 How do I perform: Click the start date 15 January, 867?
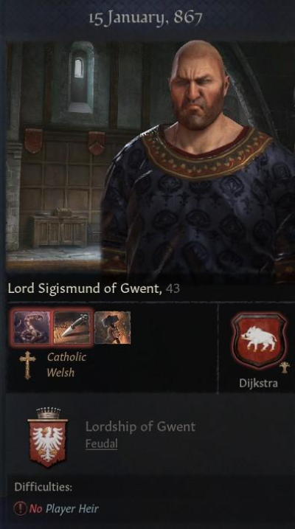click(x=145, y=18)
